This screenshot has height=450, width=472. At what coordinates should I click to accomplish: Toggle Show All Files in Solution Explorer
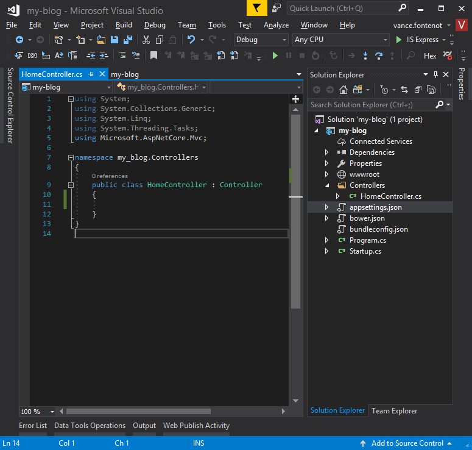coord(431,90)
